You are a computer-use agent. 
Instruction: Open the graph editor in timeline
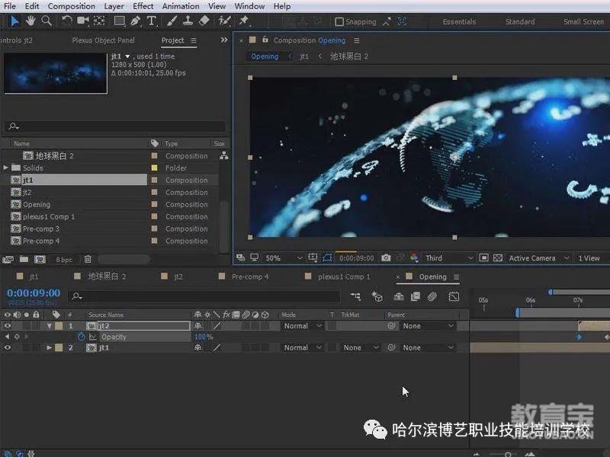point(454,296)
